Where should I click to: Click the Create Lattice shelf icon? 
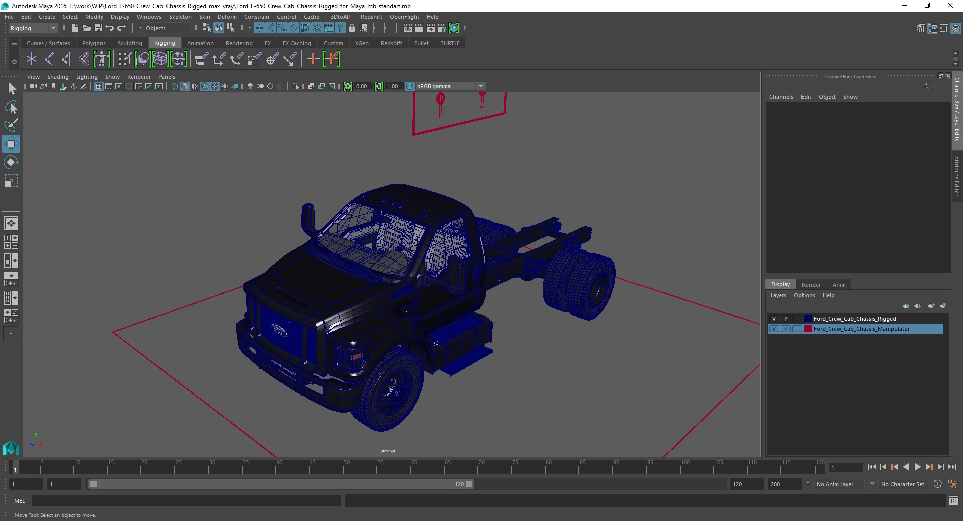(160, 59)
